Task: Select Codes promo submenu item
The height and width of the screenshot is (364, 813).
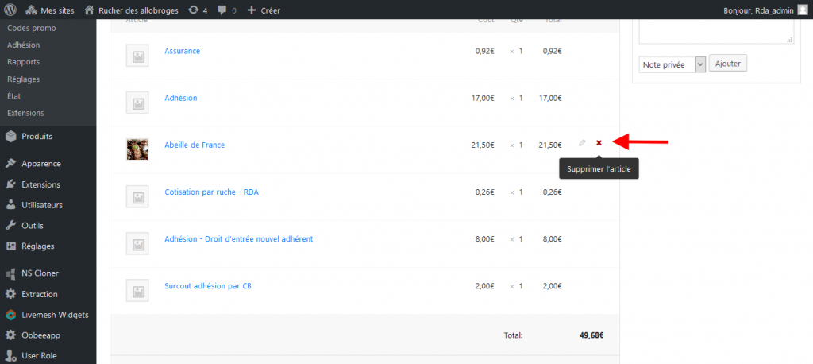Action: pyautogui.click(x=30, y=28)
